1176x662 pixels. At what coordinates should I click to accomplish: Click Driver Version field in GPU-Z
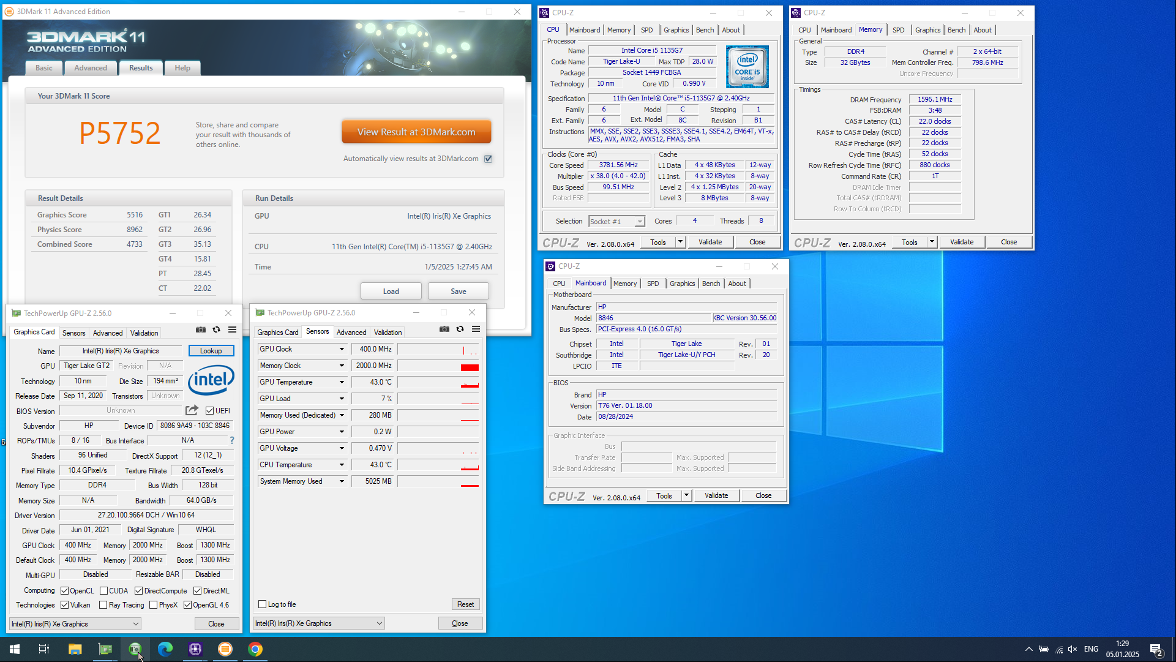coord(146,515)
